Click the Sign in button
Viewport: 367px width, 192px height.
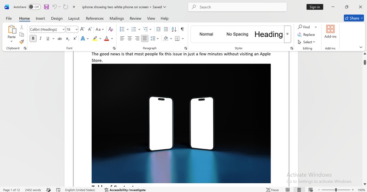pos(315,7)
